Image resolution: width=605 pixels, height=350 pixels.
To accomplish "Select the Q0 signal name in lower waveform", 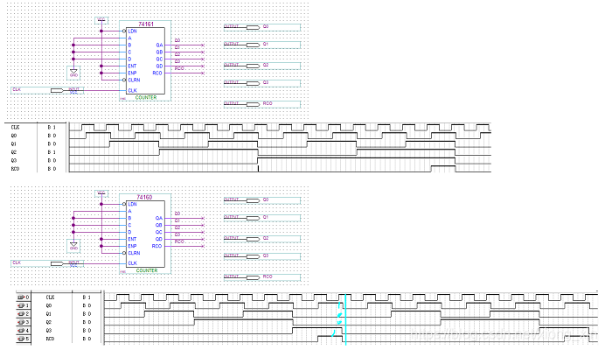I will tap(49, 305).
